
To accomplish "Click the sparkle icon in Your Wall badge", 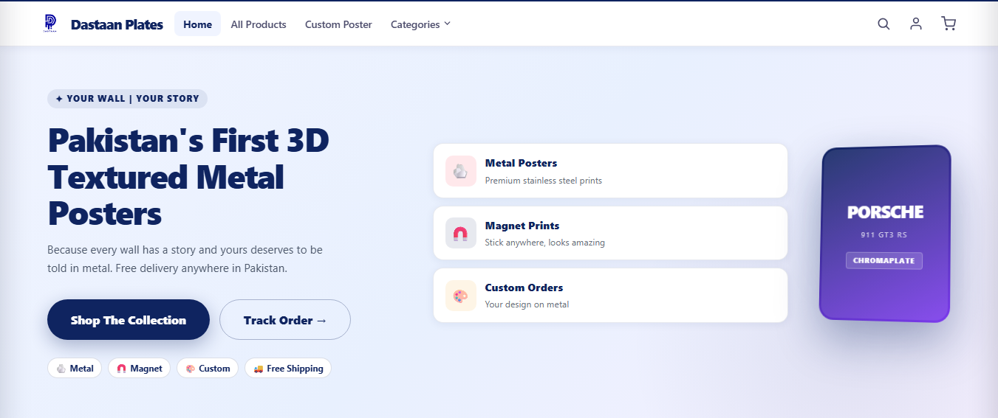I will (x=59, y=99).
